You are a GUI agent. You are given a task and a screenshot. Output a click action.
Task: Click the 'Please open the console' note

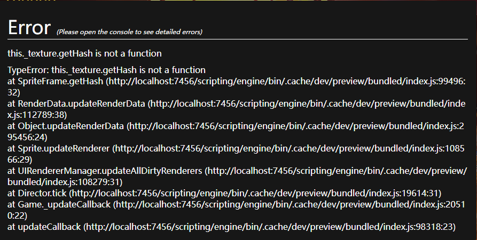click(x=129, y=32)
